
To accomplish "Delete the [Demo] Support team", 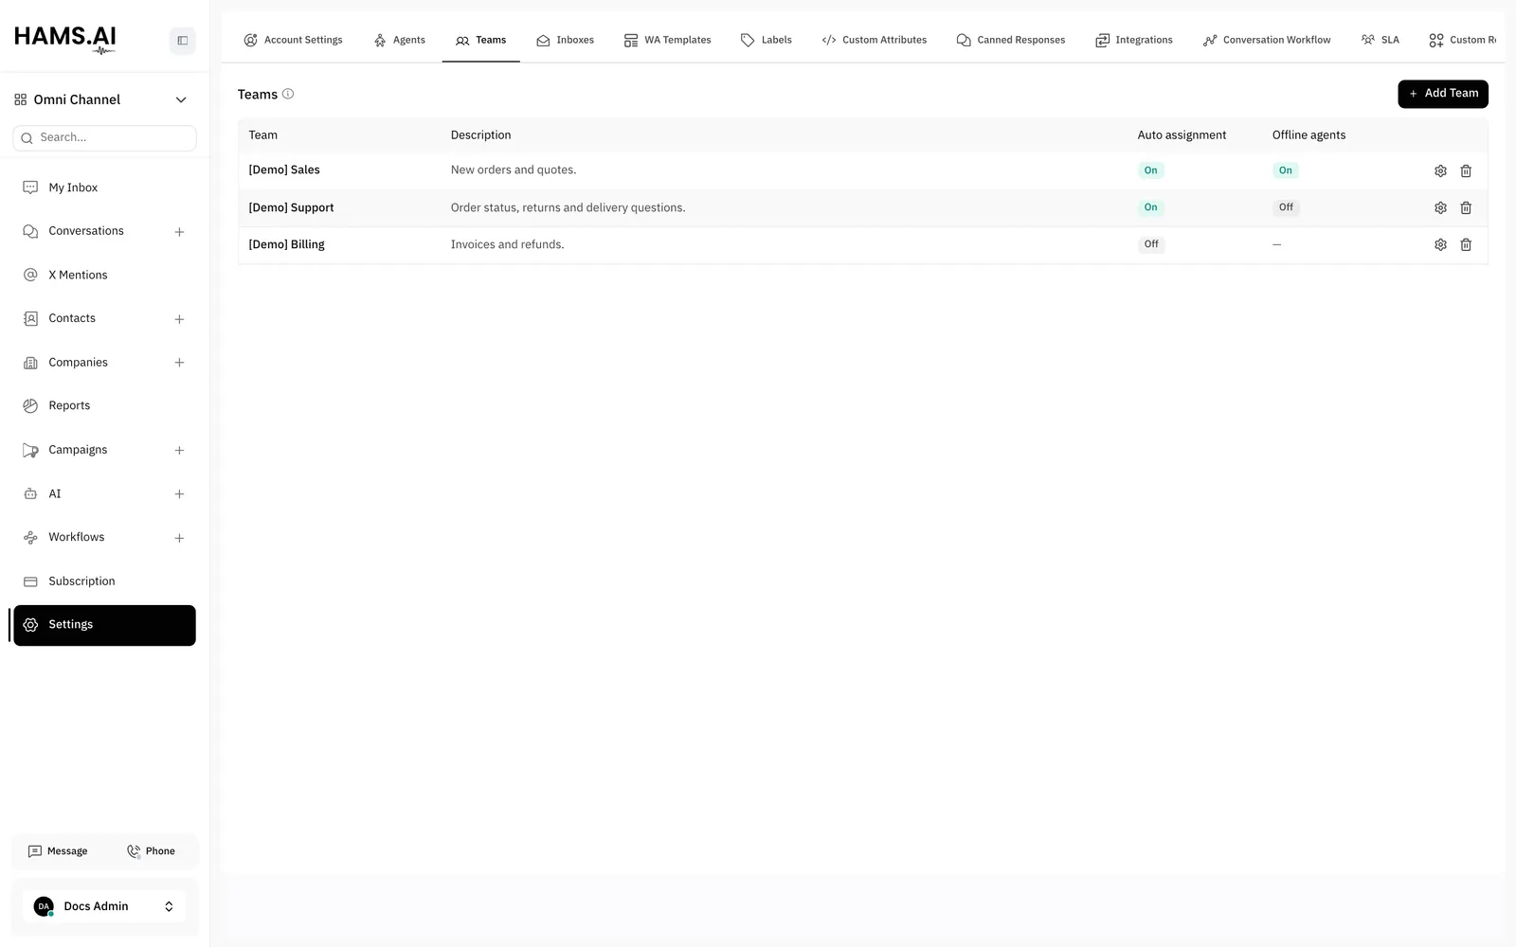I will pos(1466,208).
